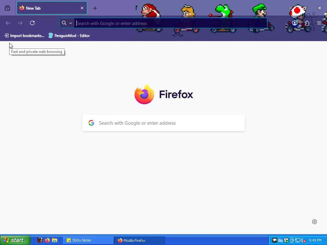Viewport: 327px width, 245px height.
Task: Switch to Sticky Notes taskbar window
Action: [88, 241]
